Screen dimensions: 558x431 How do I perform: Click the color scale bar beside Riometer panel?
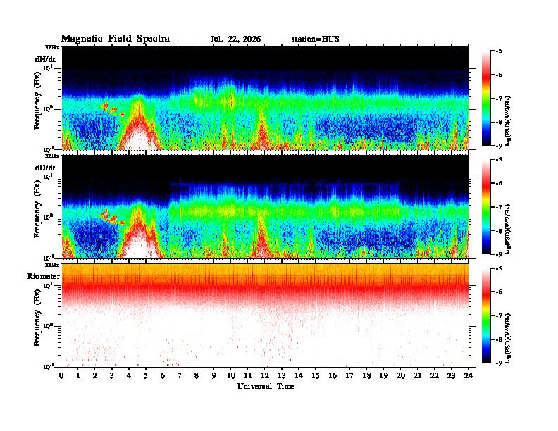(486, 316)
